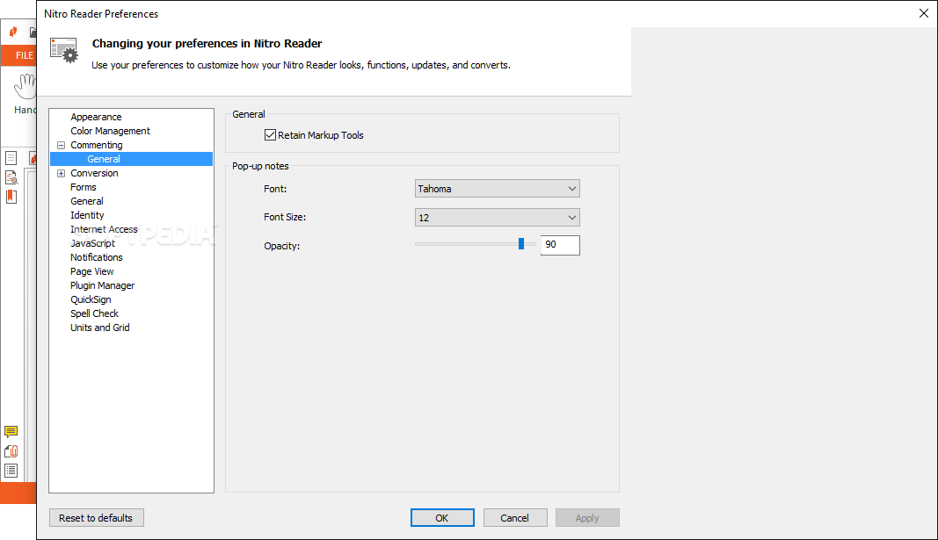Image resolution: width=938 pixels, height=540 pixels.
Task: Select Page View category
Action: [91, 271]
